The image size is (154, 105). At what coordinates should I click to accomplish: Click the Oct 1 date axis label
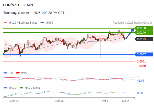105,101
